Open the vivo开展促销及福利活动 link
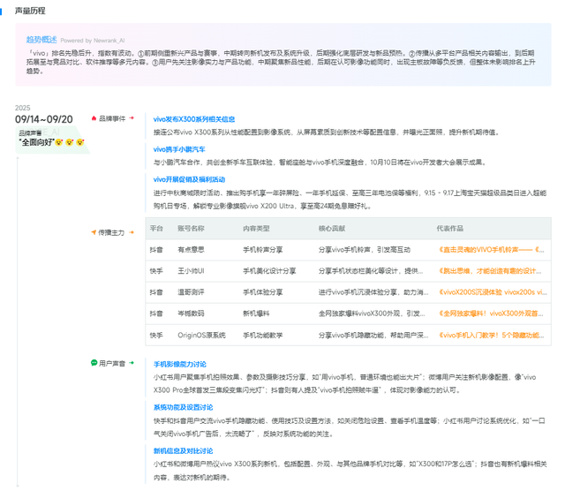The width and height of the screenshot is (565, 491). [189, 179]
